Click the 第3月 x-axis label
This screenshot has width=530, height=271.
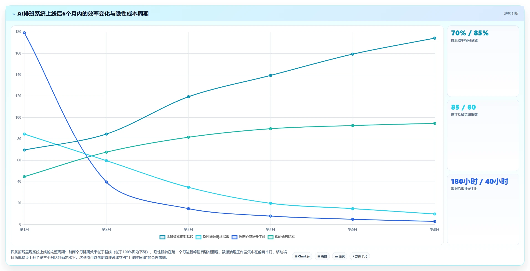coord(188,229)
